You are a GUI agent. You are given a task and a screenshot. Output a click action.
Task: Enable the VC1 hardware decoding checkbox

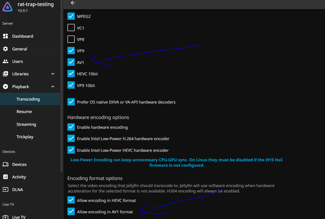[71, 28]
